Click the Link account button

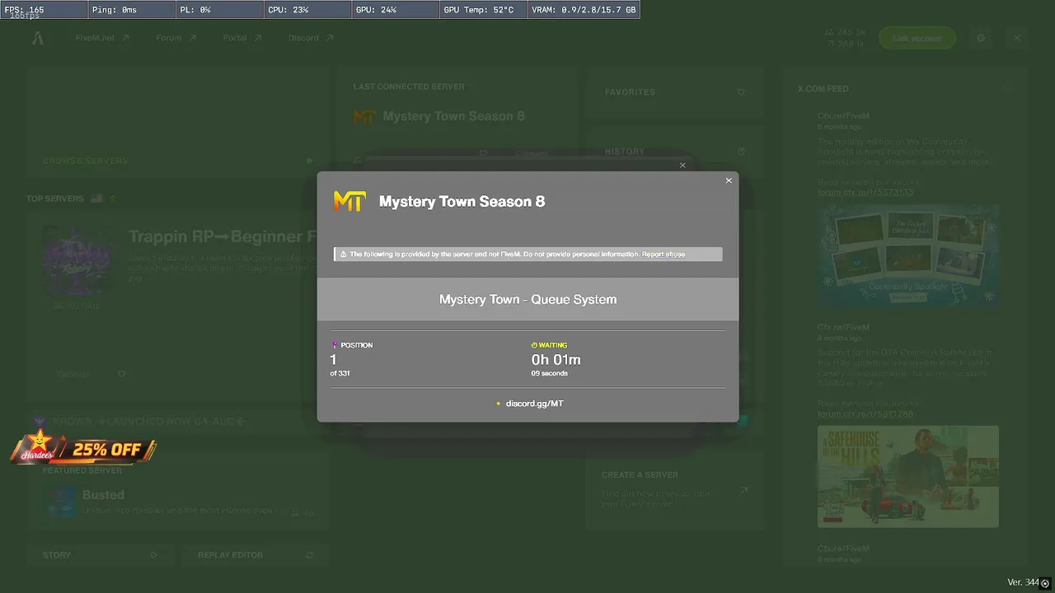[917, 38]
